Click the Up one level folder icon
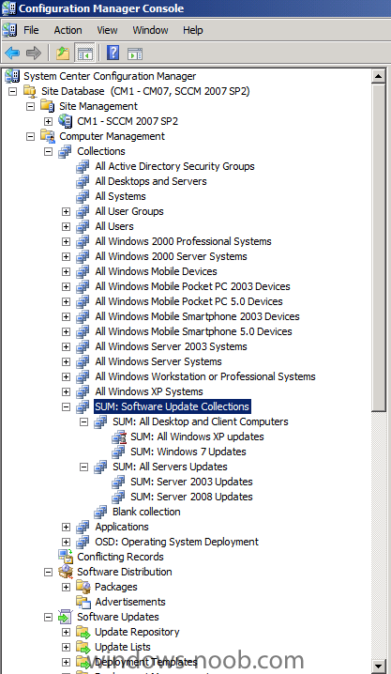 click(63, 54)
